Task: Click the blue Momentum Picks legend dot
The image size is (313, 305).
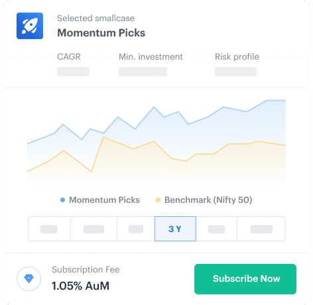Action: coord(62,200)
